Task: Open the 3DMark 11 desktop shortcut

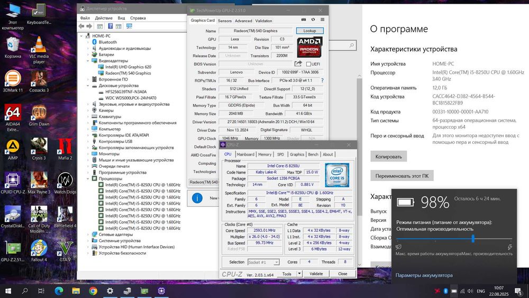Action: click(x=13, y=82)
